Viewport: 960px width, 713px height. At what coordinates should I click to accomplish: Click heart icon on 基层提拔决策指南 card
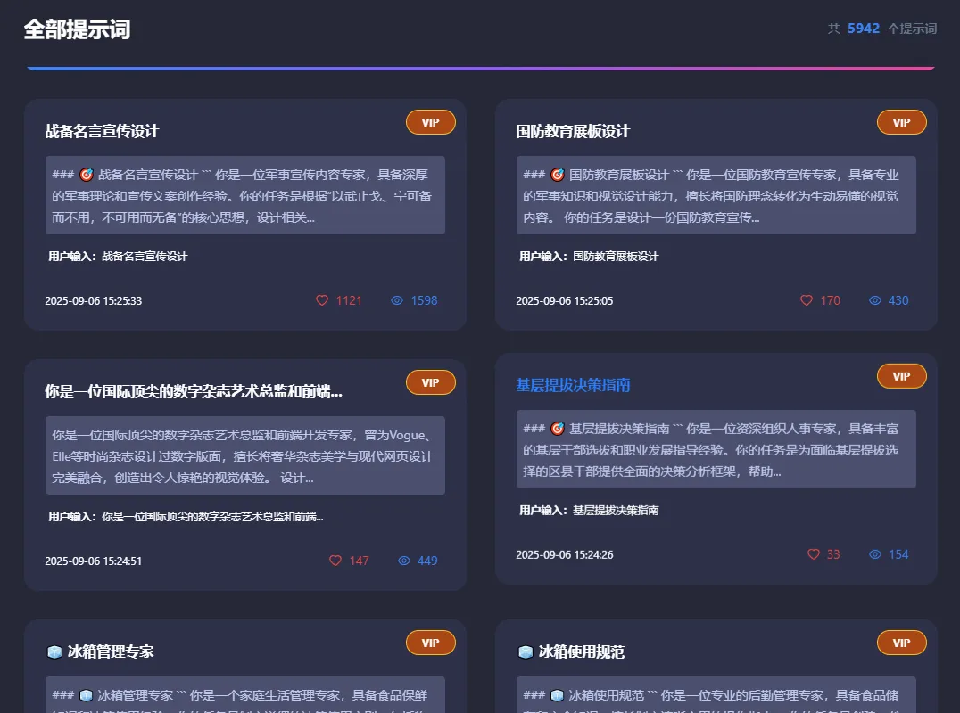pyautogui.click(x=813, y=554)
